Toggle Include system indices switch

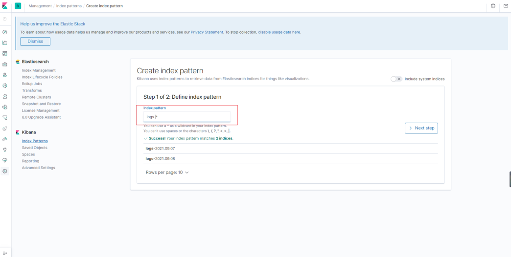click(396, 79)
